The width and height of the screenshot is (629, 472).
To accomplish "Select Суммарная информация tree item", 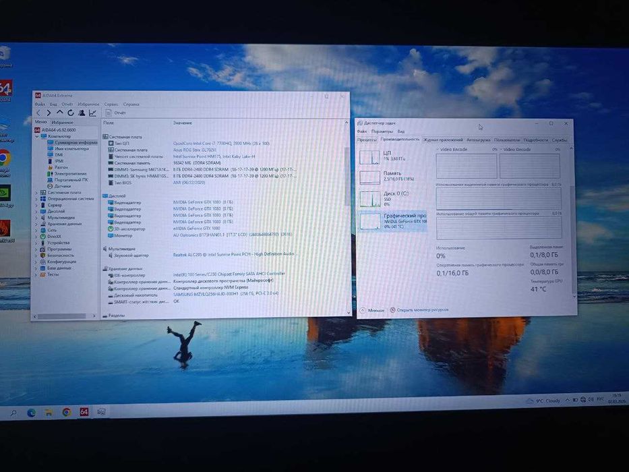I will point(72,142).
